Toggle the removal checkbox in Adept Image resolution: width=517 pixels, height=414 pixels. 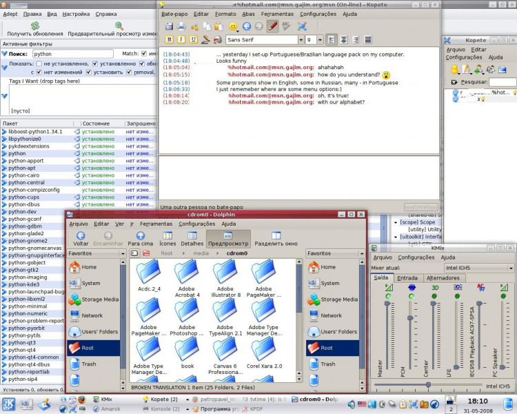[129, 72]
